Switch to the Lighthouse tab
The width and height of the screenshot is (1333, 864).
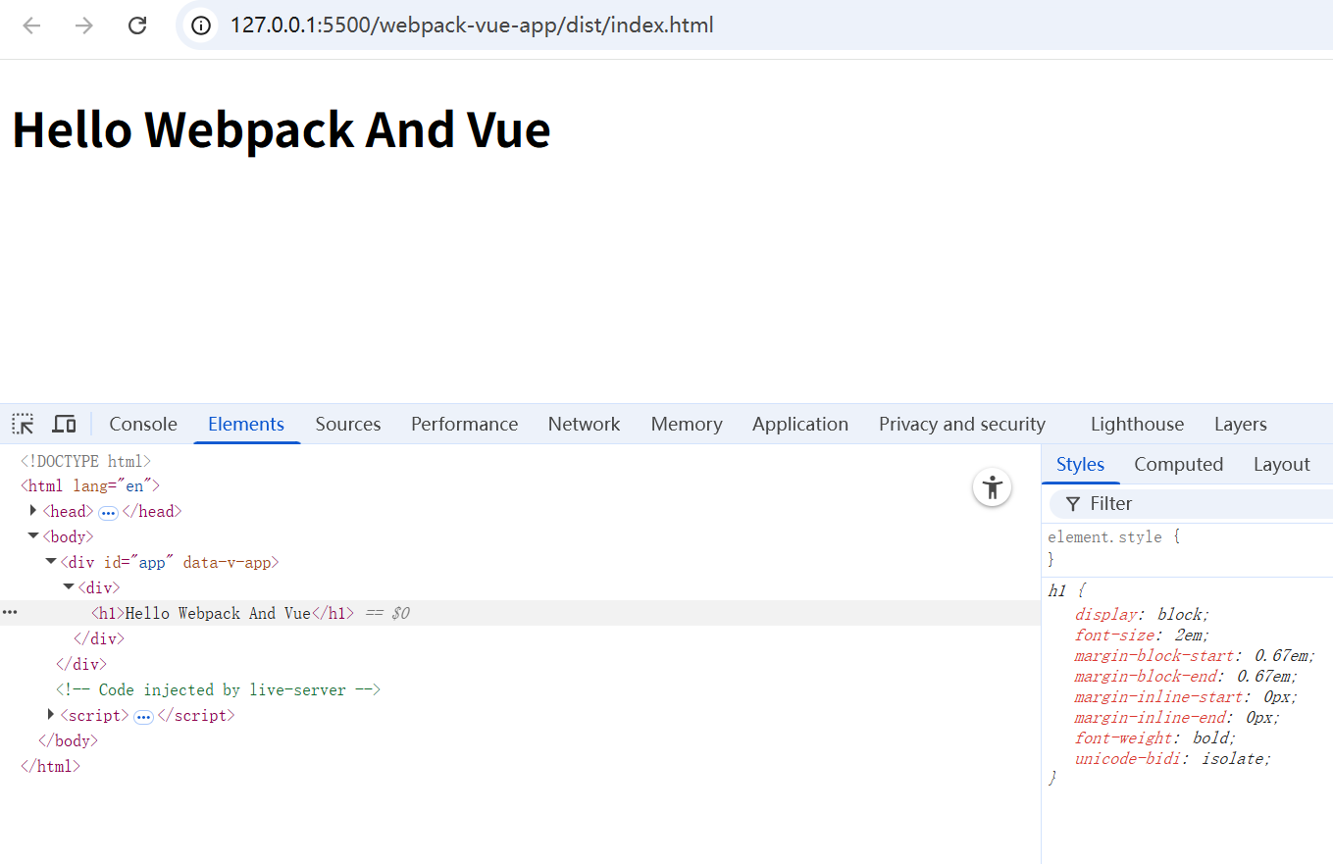click(x=1137, y=424)
